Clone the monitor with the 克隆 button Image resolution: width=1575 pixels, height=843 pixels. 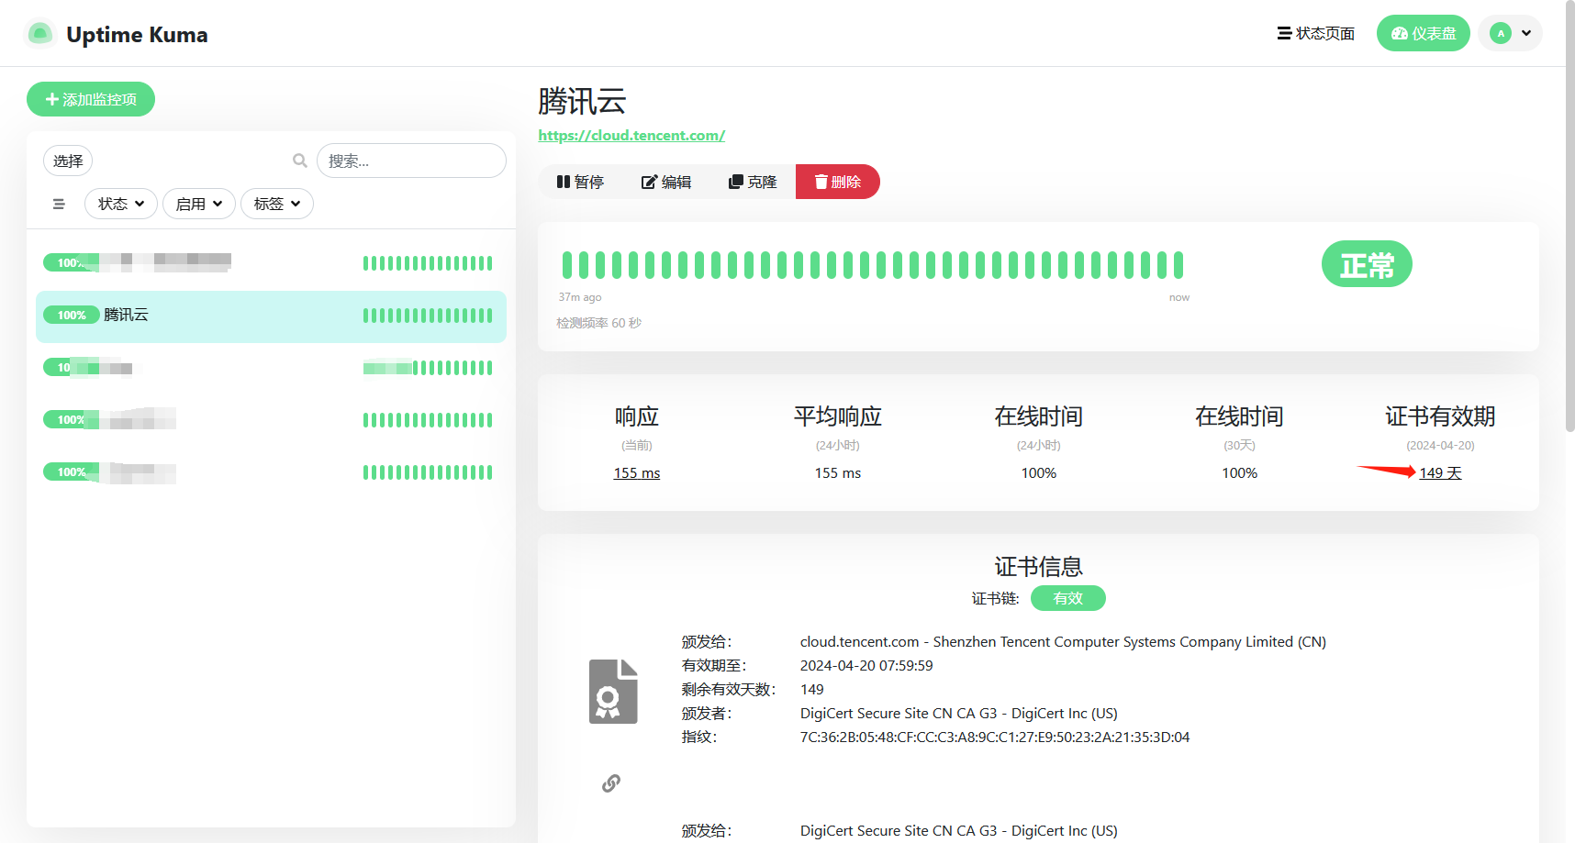(753, 182)
